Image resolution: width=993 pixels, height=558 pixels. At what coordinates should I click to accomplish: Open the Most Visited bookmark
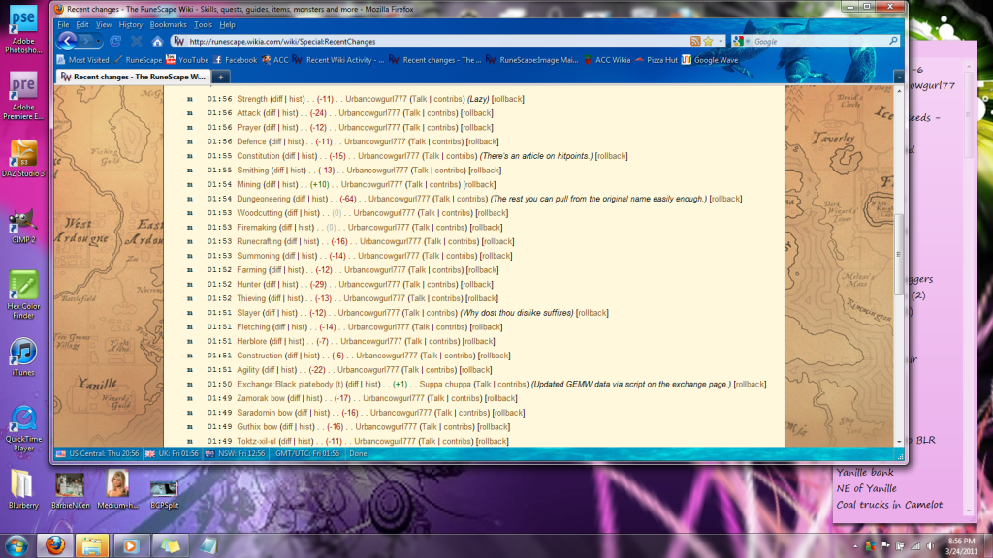(x=83, y=60)
